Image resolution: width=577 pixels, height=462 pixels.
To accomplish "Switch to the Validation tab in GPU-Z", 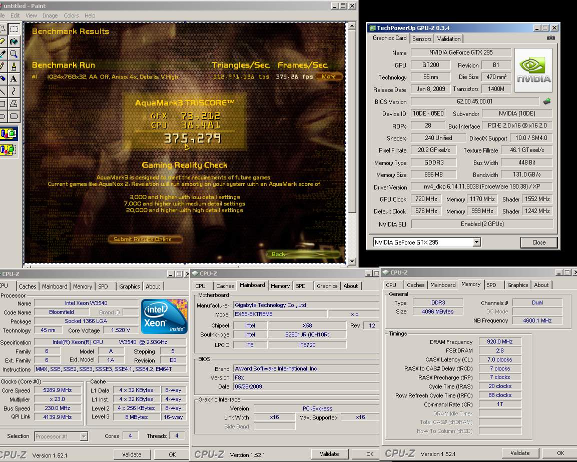I will point(448,38).
